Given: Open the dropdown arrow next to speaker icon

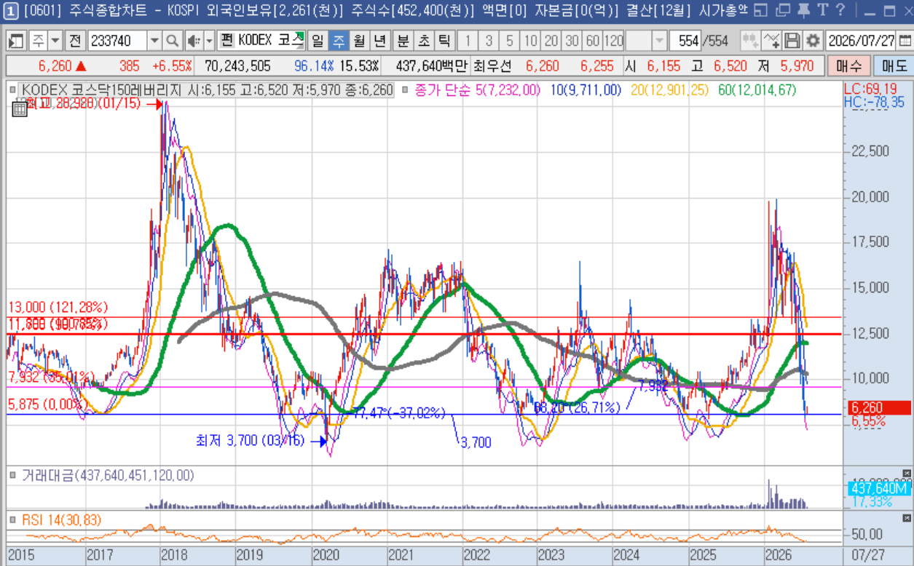Looking at the screenshot, I should click(209, 41).
